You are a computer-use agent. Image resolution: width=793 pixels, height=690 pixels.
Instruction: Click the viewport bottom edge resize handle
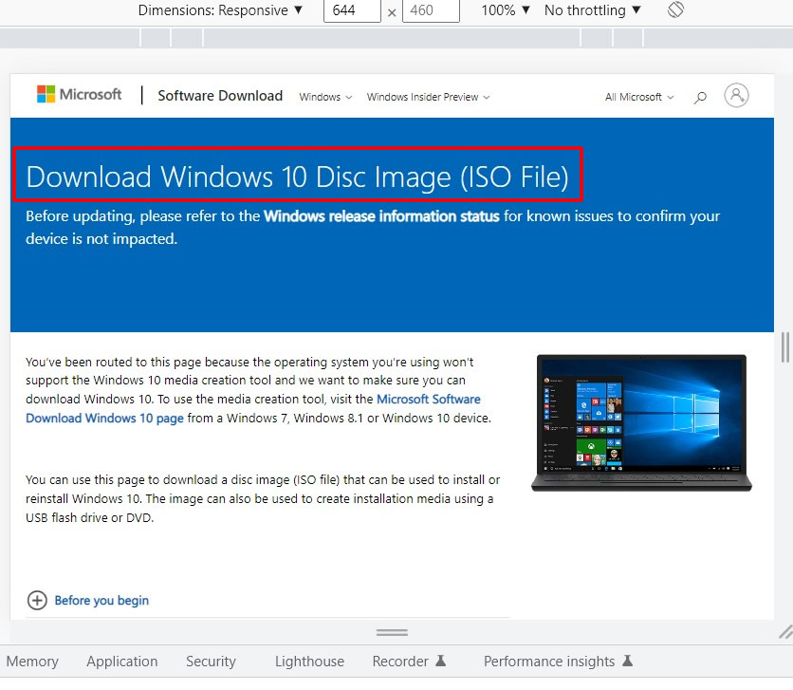pyautogui.click(x=392, y=632)
